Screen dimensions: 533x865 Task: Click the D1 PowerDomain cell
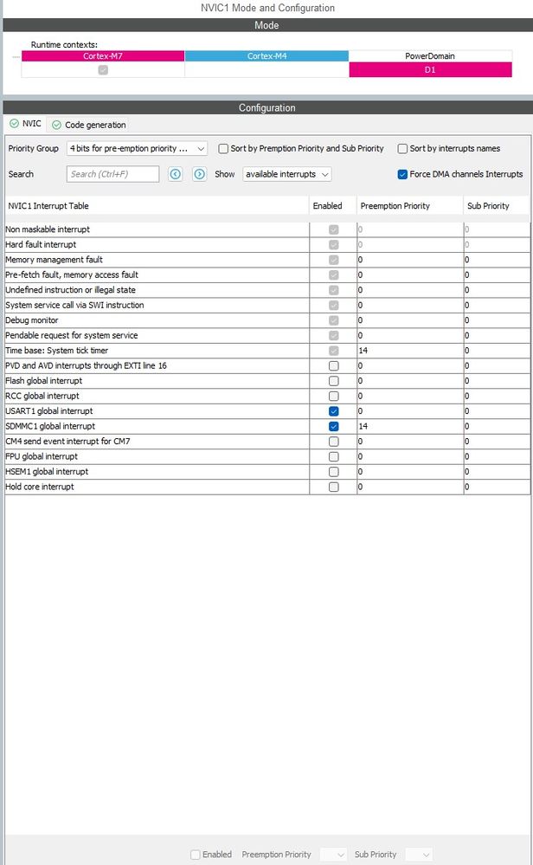point(430,70)
